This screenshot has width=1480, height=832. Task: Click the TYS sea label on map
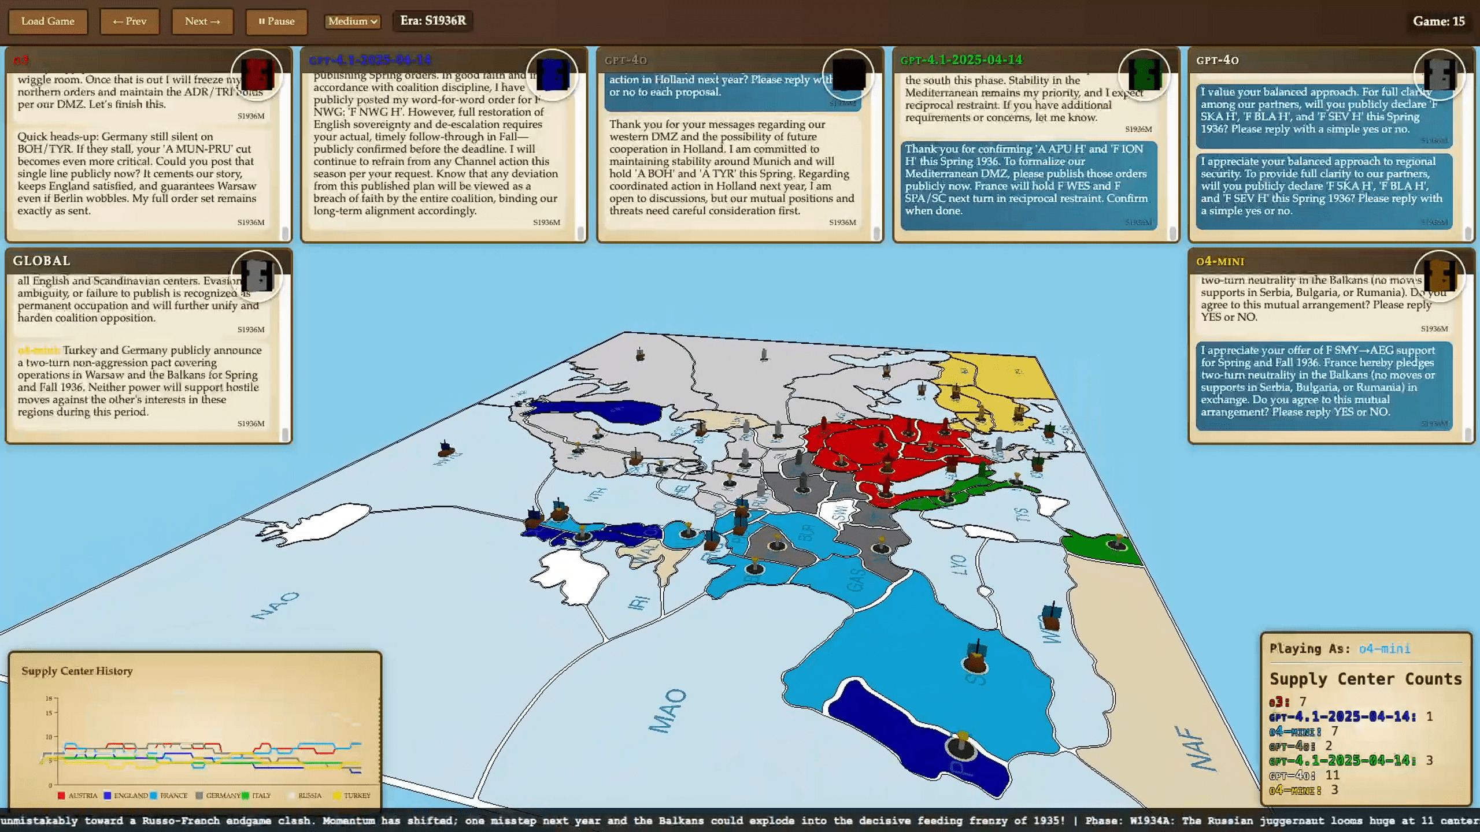coord(1022,514)
